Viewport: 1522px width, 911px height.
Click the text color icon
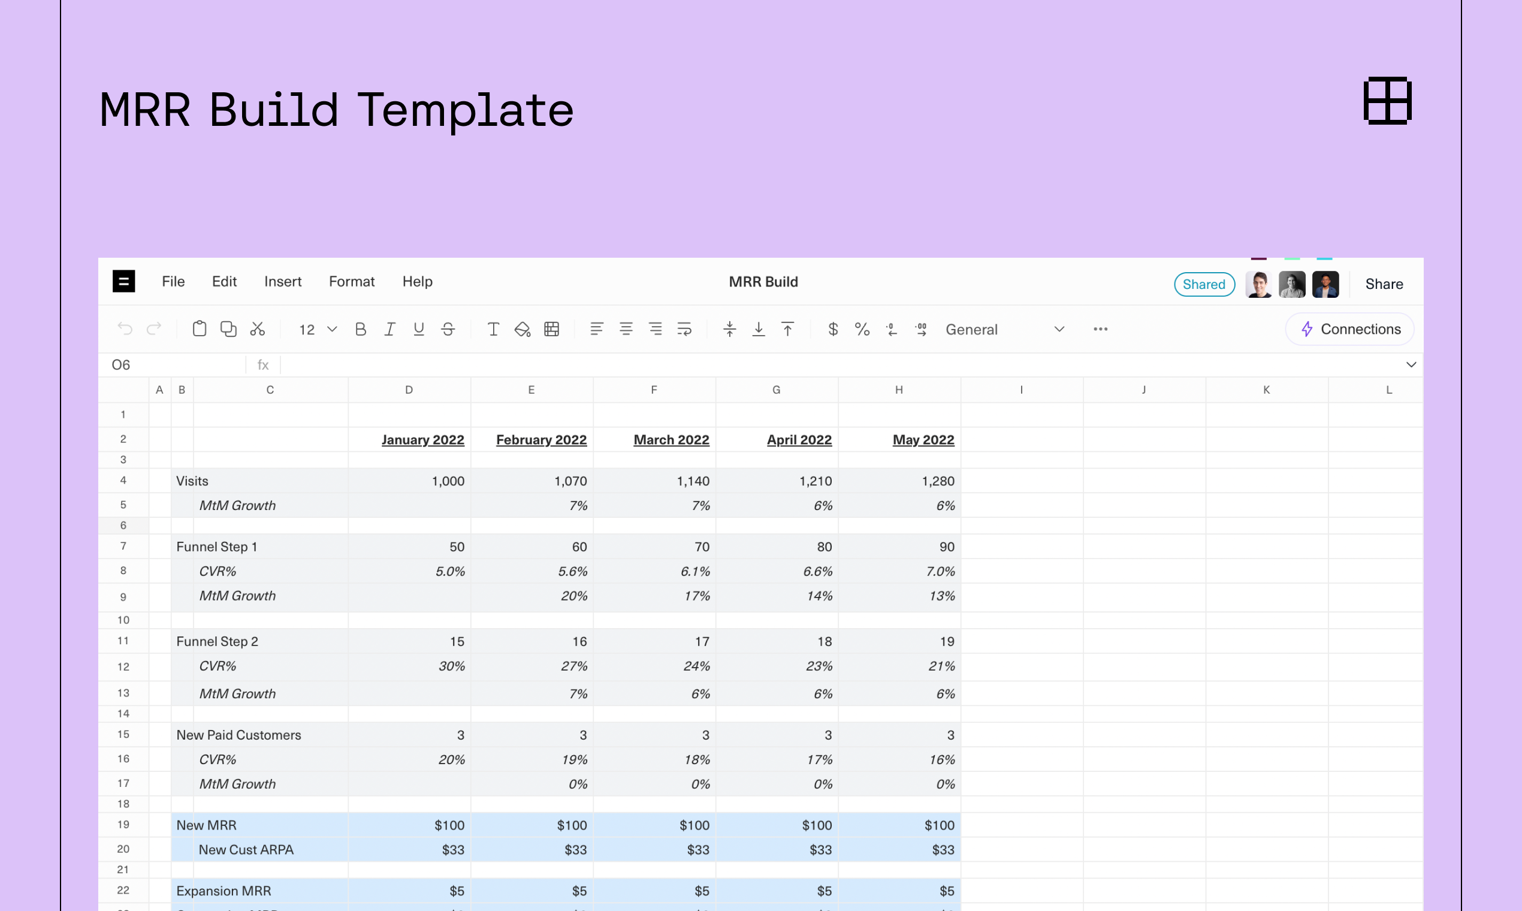(x=493, y=329)
